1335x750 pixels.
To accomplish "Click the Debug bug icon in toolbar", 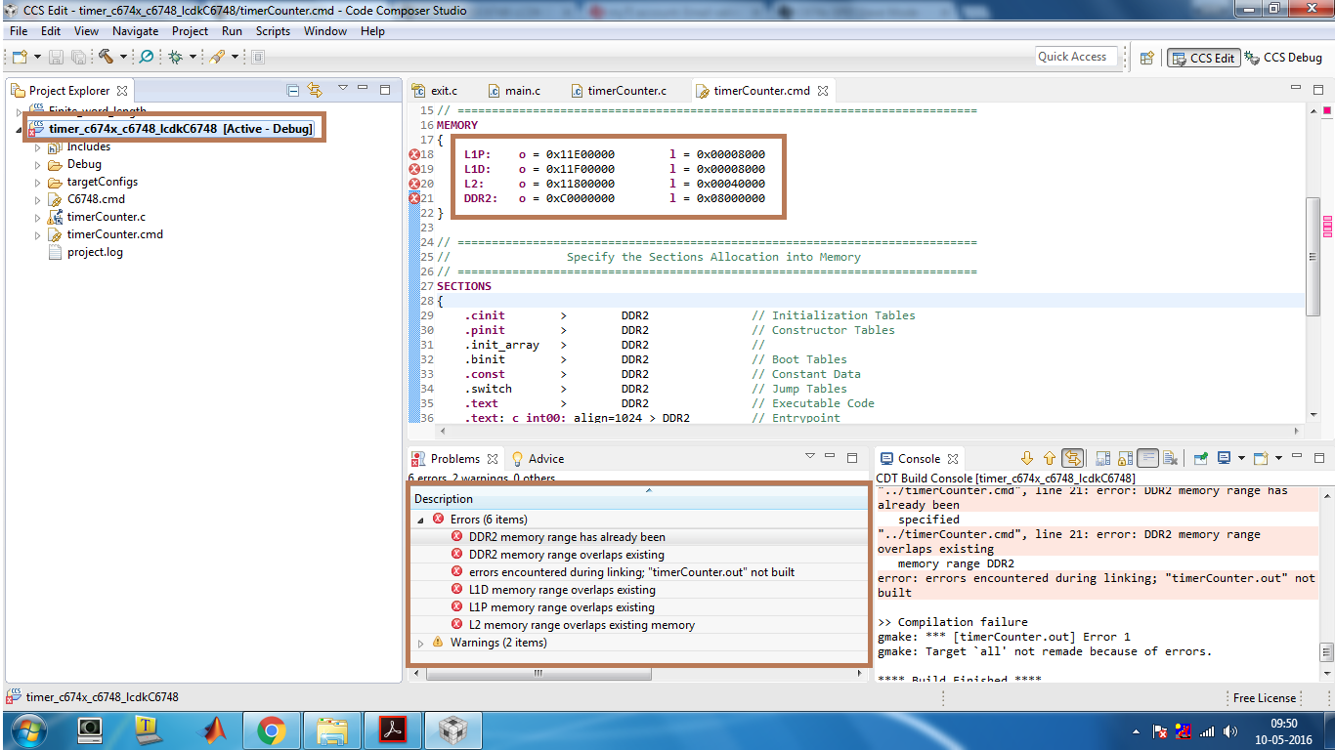I will [176, 58].
